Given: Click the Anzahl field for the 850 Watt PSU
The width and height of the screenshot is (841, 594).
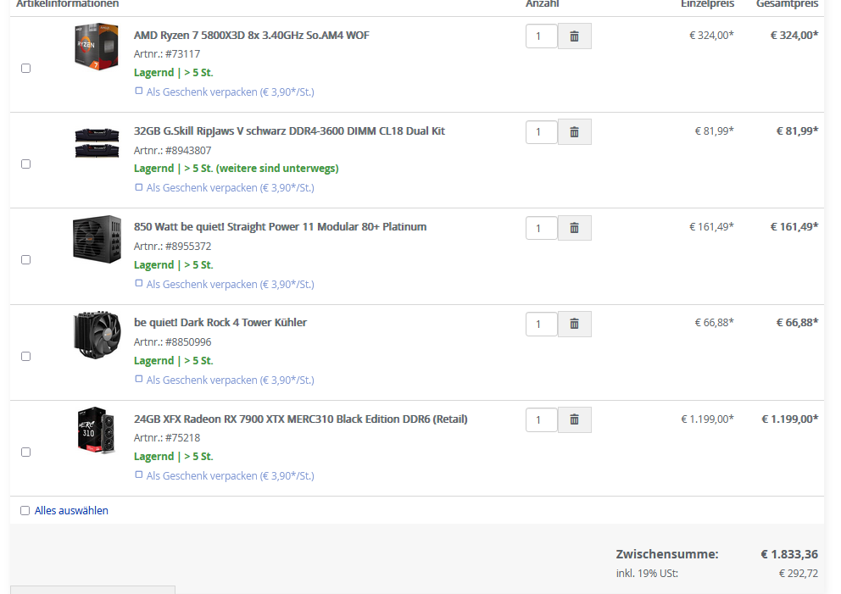Looking at the screenshot, I should [x=542, y=228].
